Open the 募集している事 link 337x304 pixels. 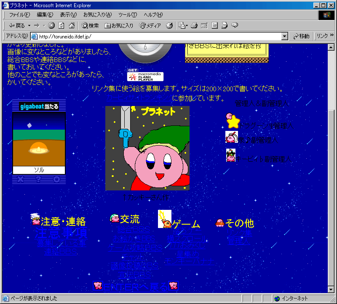[x=62, y=243]
